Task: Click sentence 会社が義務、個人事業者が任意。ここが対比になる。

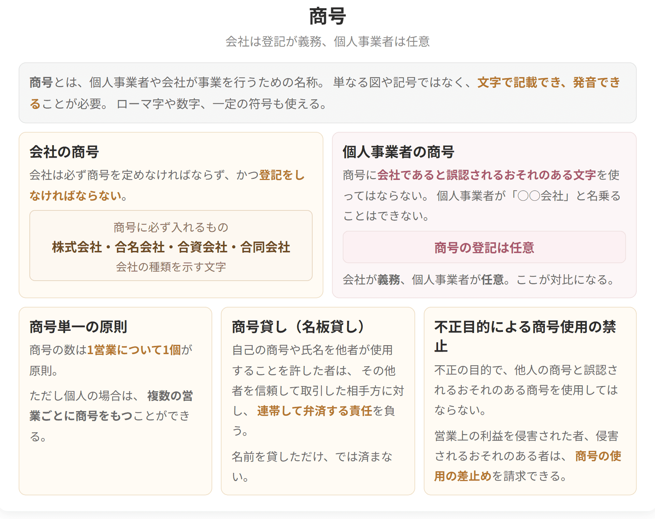Action: point(479,280)
